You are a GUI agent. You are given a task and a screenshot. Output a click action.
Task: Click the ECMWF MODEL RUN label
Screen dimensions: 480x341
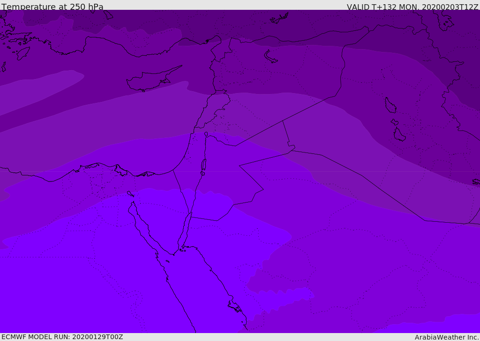click(x=62, y=337)
